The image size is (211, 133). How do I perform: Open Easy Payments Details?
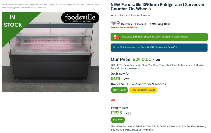[x=143, y=90]
